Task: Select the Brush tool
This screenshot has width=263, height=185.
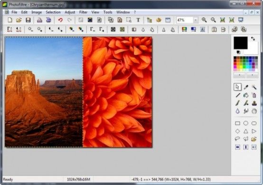Action: 238,103
